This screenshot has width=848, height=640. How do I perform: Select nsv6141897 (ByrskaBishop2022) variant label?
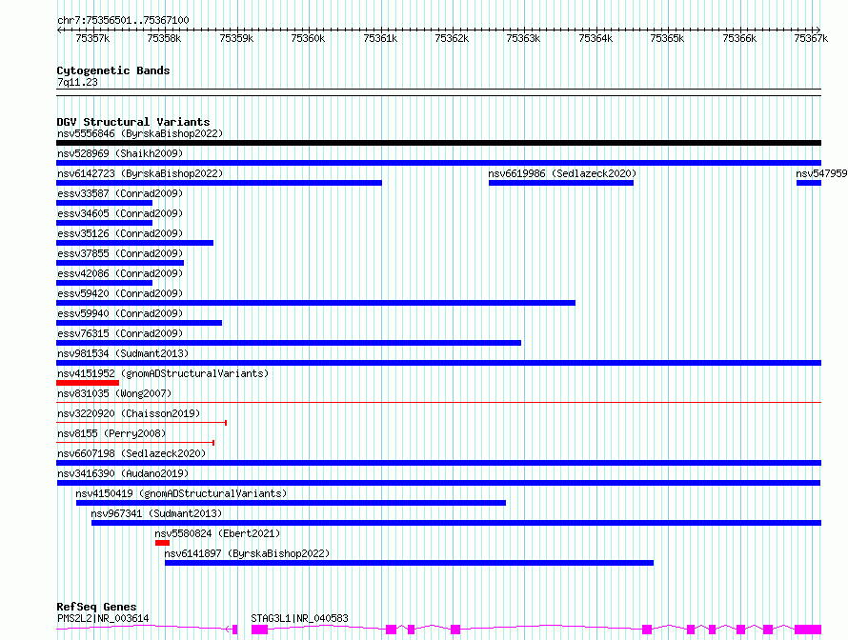point(247,553)
